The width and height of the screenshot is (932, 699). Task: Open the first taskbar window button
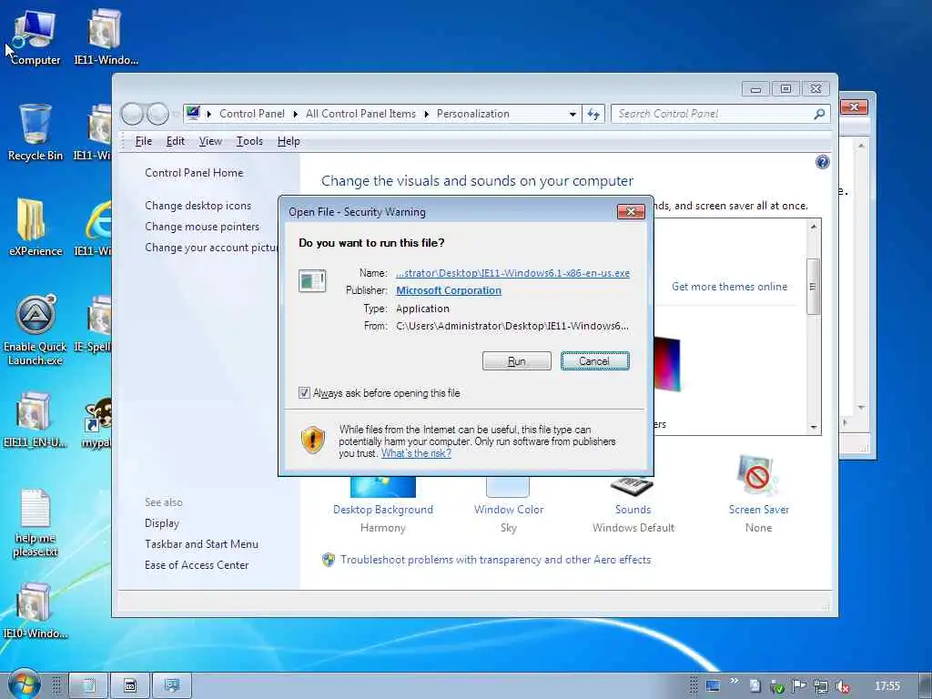[x=88, y=685]
